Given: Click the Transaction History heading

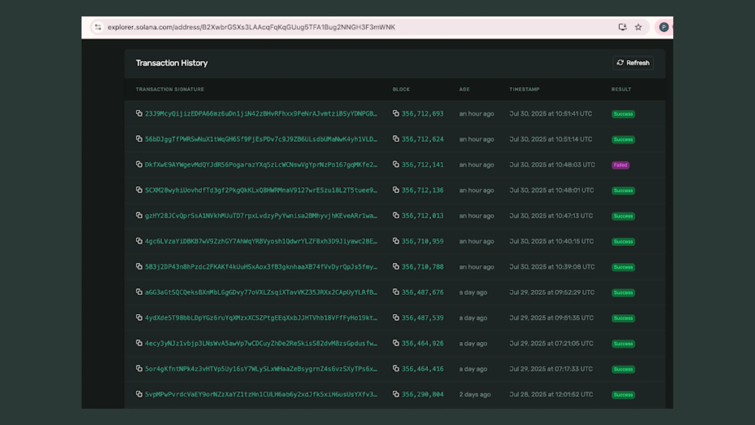Looking at the screenshot, I should pos(172,63).
